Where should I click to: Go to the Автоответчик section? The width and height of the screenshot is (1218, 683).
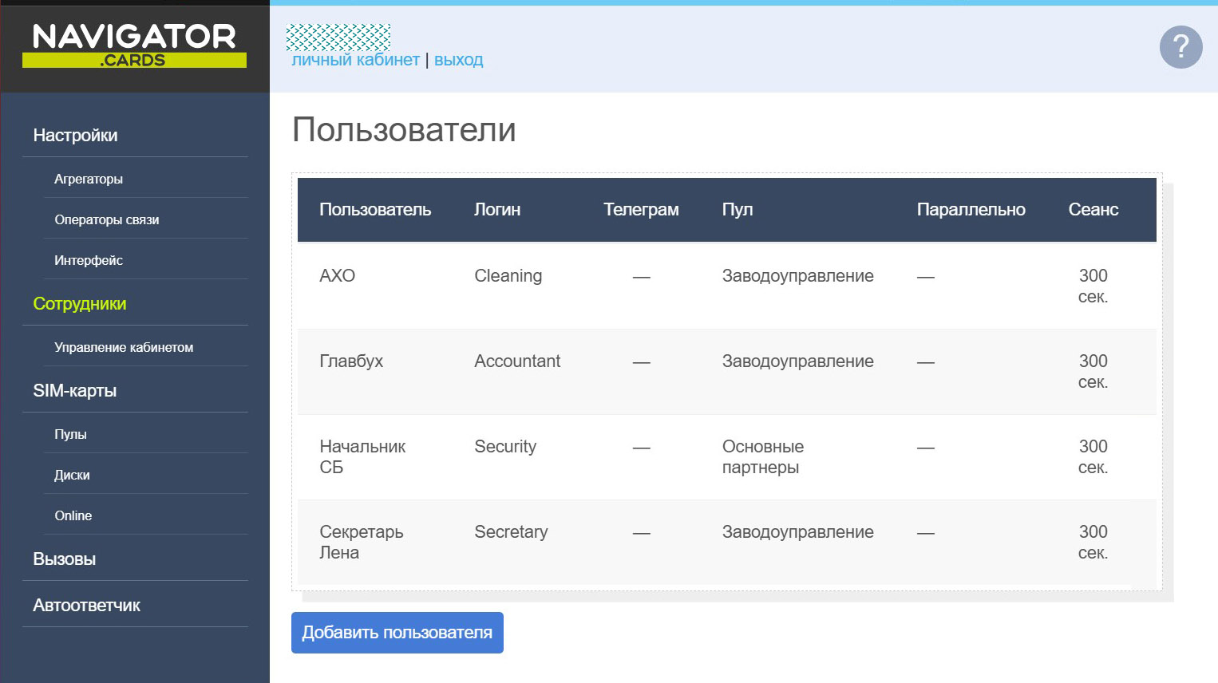pos(86,606)
